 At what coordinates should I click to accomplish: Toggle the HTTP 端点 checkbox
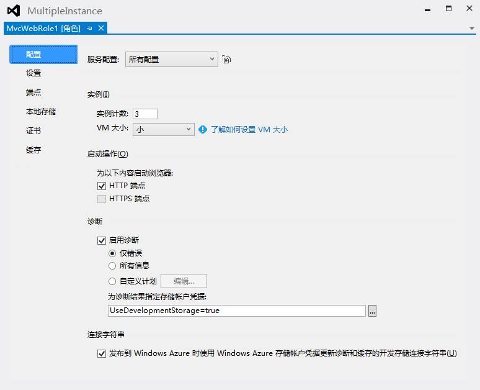(x=102, y=186)
